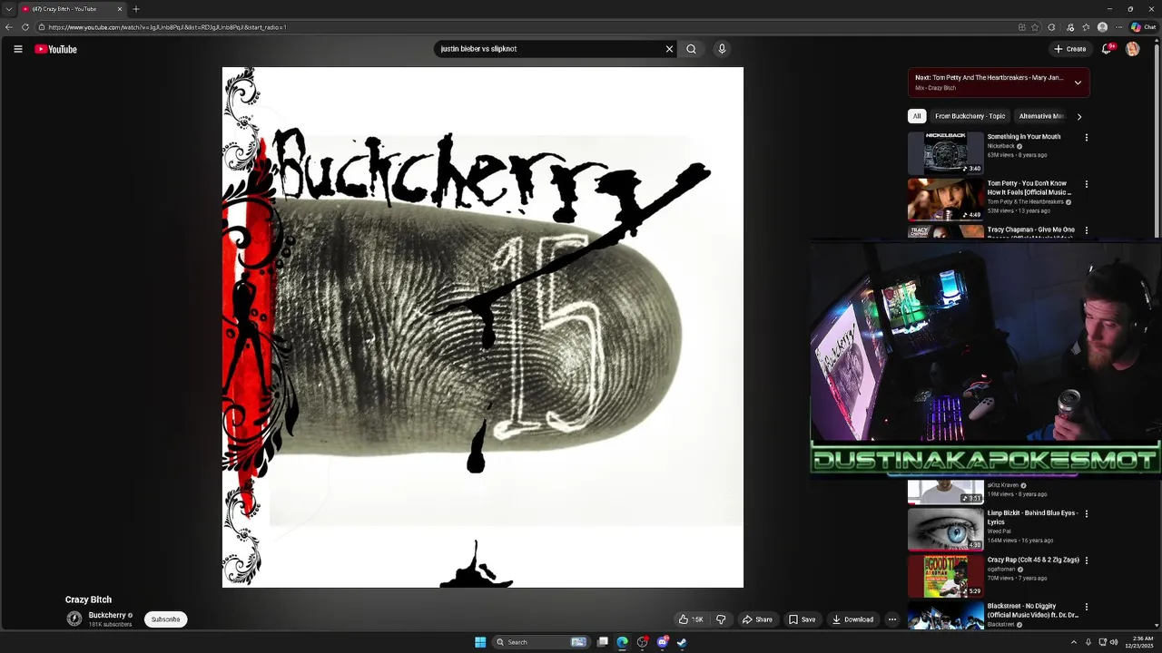The height and width of the screenshot is (653, 1162).
Task: Open Discord from the taskbar
Action: click(x=662, y=642)
